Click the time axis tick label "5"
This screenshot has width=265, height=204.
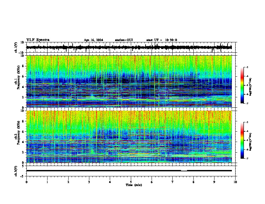[131, 182]
